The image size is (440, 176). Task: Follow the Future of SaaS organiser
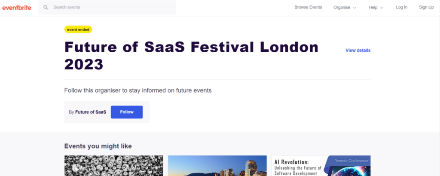tap(127, 112)
